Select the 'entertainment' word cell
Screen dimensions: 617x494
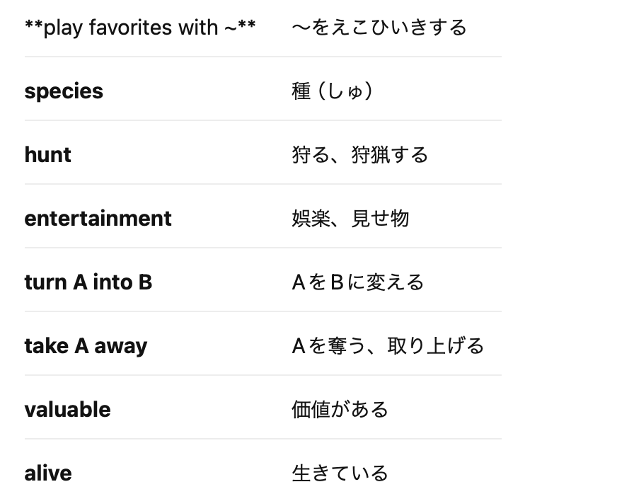pos(98,218)
